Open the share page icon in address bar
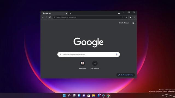The height and width of the screenshot is (98, 175). point(122,17)
